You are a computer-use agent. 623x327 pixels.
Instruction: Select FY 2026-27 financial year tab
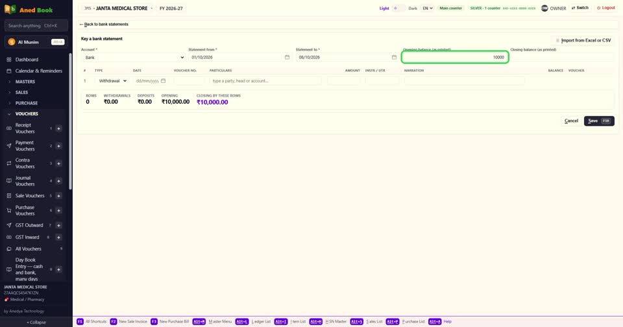(171, 8)
